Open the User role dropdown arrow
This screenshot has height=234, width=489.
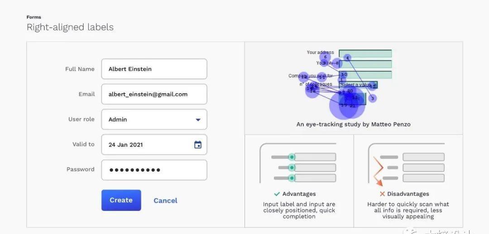pos(198,120)
